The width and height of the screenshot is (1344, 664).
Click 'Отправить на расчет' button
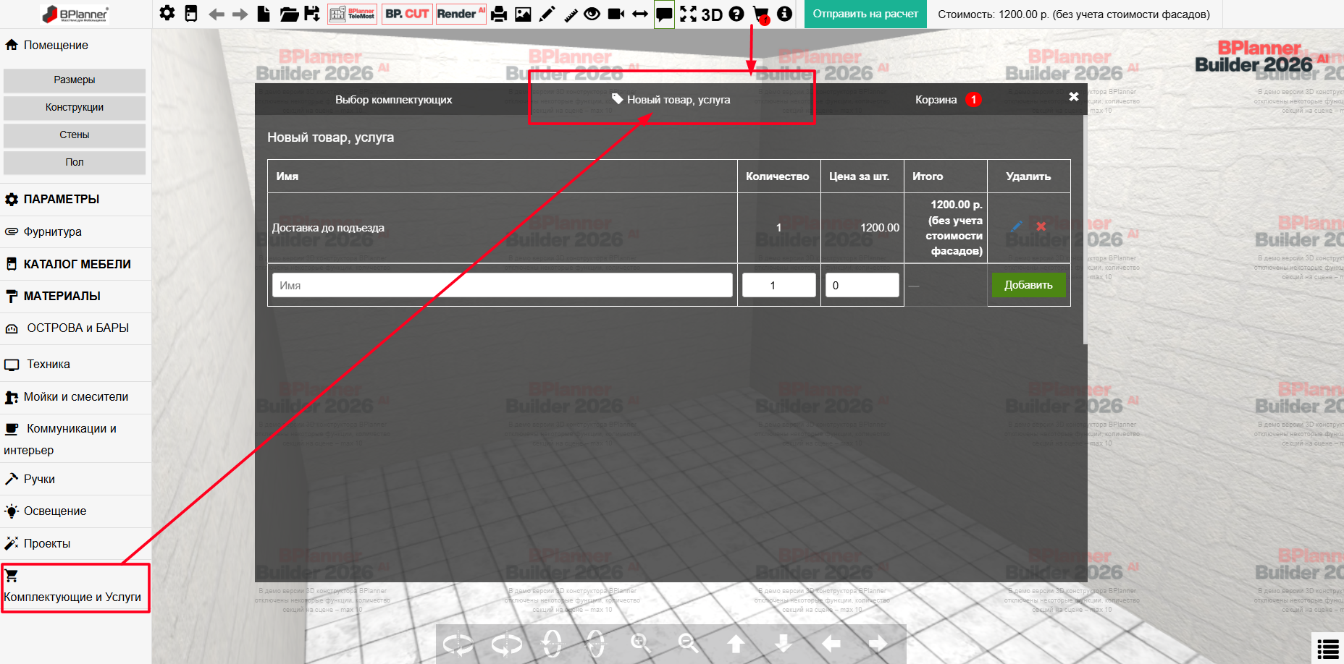coord(865,14)
